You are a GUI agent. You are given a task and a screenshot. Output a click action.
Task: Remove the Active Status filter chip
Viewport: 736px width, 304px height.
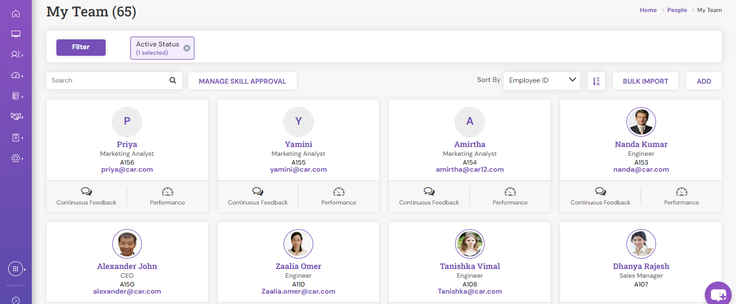click(187, 48)
